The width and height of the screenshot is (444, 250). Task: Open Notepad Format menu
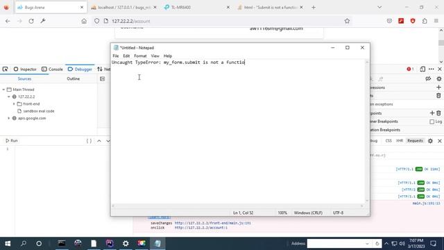[140, 56]
